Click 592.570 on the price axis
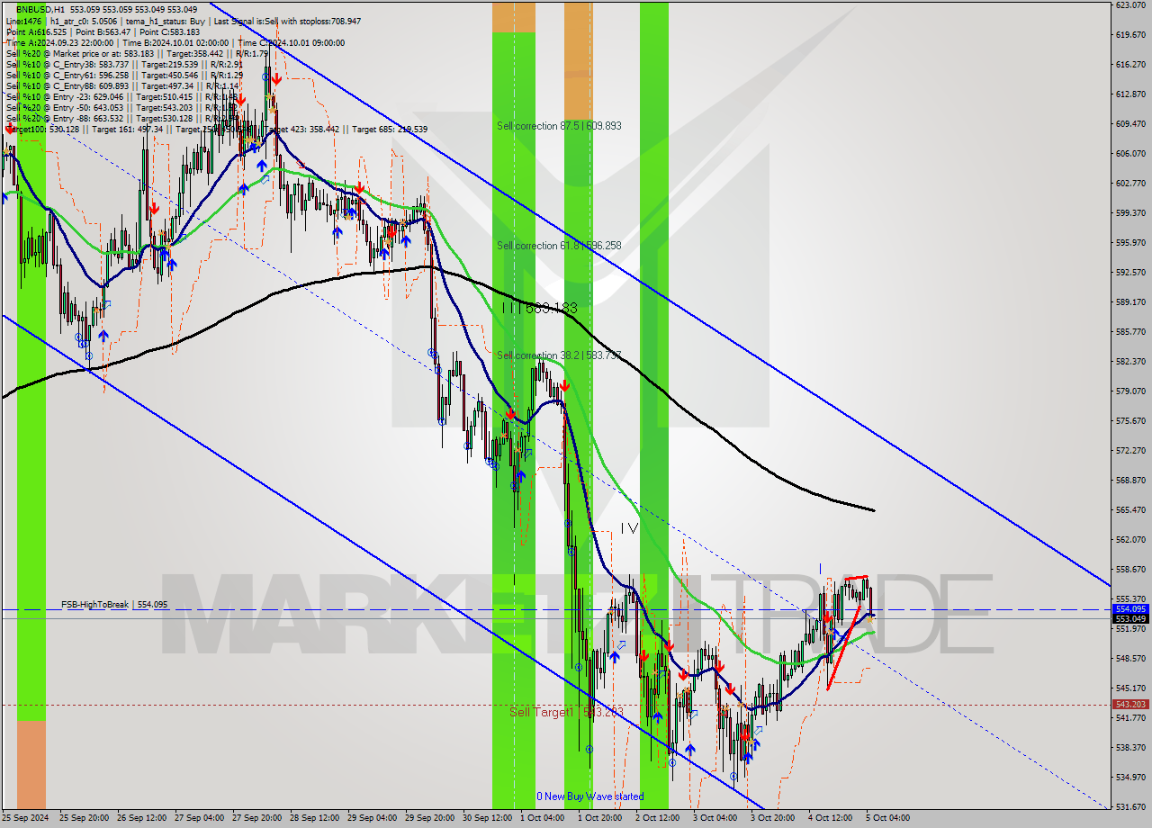This screenshot has height=828, width=1152. [1130, 273]
